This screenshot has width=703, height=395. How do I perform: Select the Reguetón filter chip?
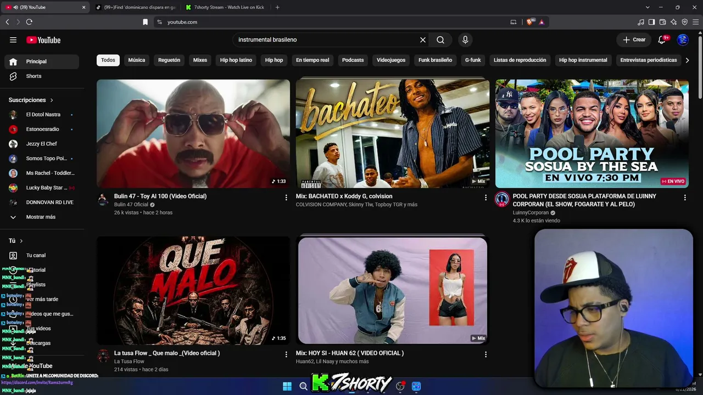pyautogui.click(x=169, y=60)
